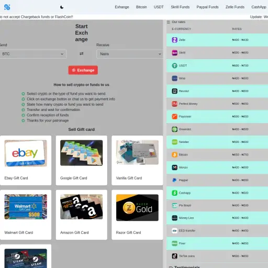Click the site logo icon
Screen dimensions: 268x268
(7, 7)
